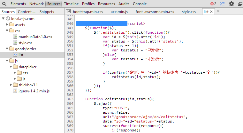Open the Resources panel
The width and height of the screenshot is (243, 133).
click(x=106, y=4)
